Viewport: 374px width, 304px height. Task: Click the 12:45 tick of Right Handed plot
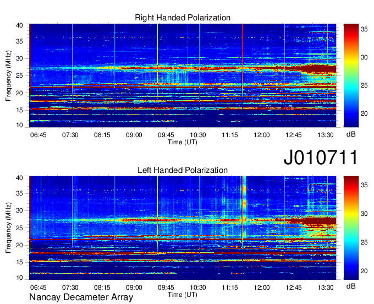[x=294, y=135]
